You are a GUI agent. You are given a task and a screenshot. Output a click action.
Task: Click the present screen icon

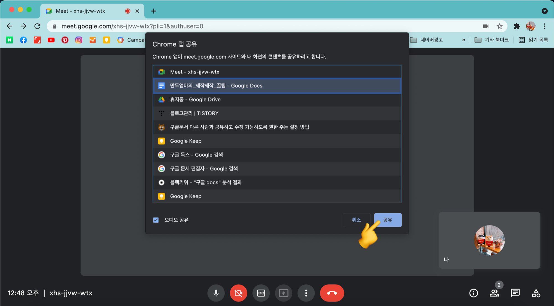(283, 293)
